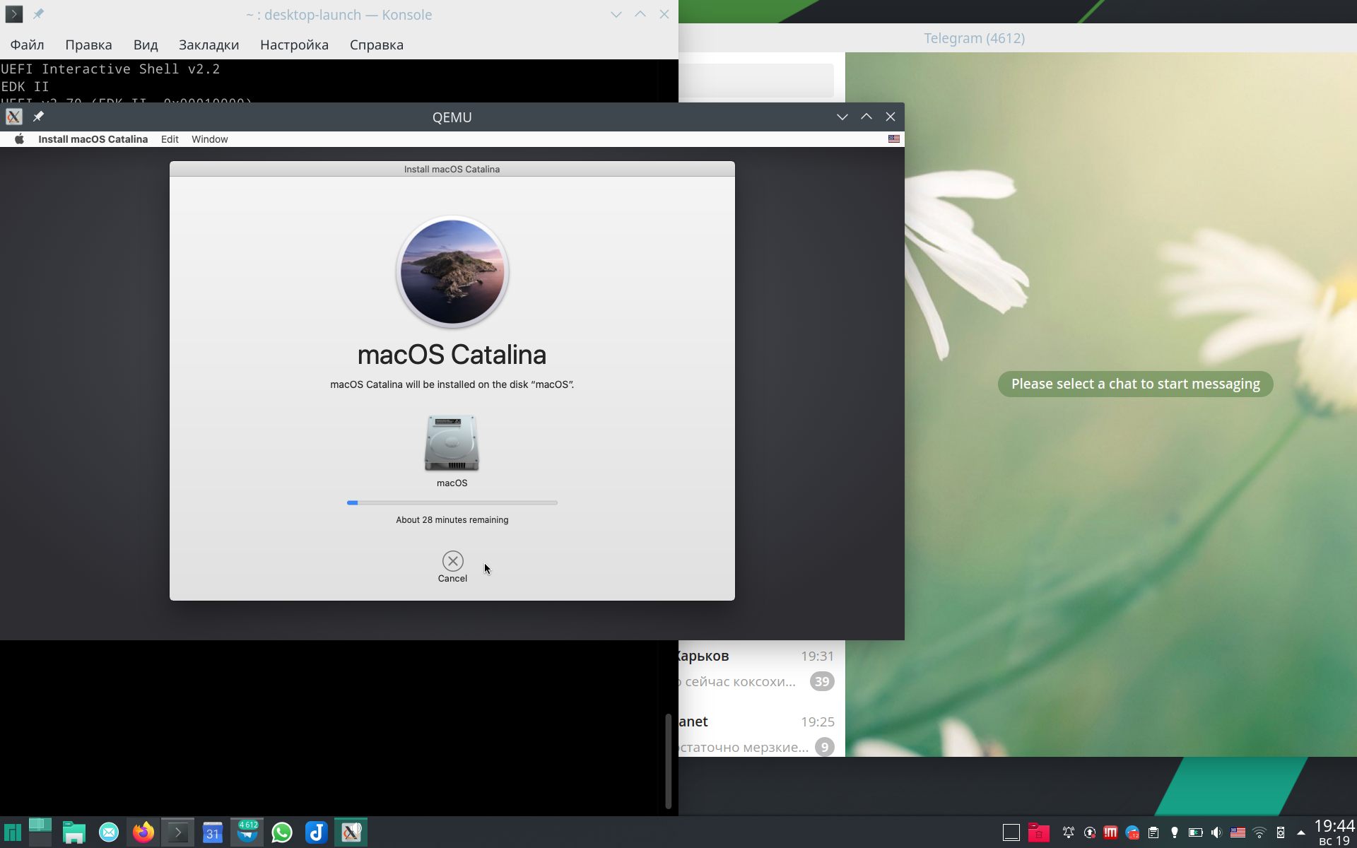This screenshot has width=1357, height=848.
Task: Open the Закладки menu in Konsole
Action: (x=208, y=45)
